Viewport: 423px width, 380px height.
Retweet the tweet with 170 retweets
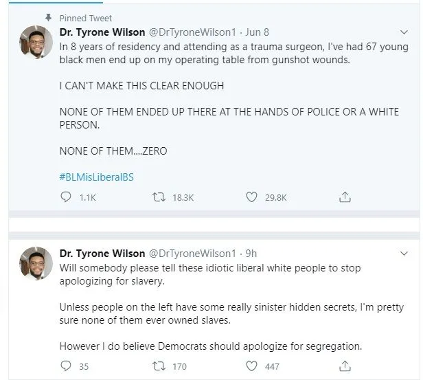click(x=159, y=366)
